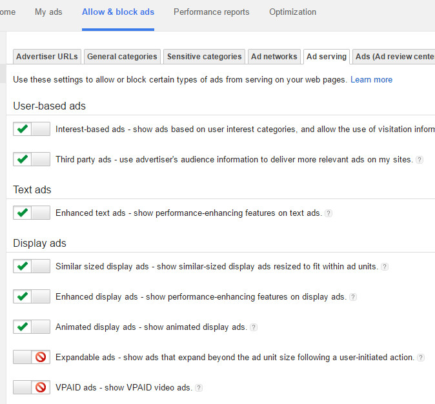Enable the VPAID ads toggle

pos(32,387)
